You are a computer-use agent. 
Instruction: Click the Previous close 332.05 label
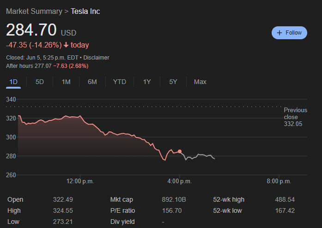coord(295,117)
